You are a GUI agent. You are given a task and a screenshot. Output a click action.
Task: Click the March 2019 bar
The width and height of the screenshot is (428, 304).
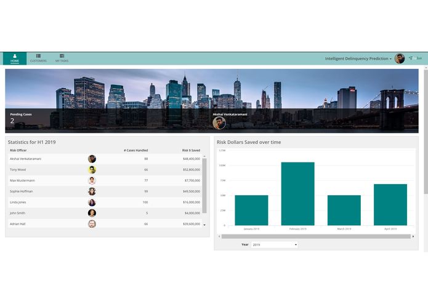(x=344, y=210)
